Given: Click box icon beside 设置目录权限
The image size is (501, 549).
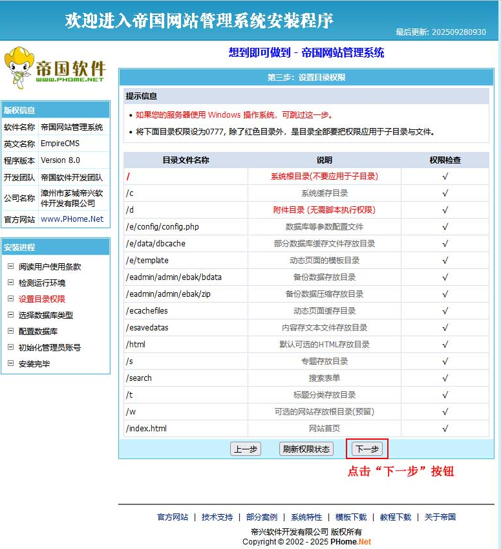Looking at the screenshot, I should (x=11, y=299).
